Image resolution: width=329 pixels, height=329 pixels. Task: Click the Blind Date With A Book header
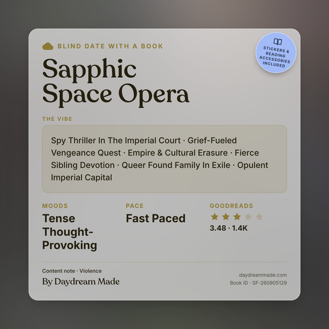[110, 46]
